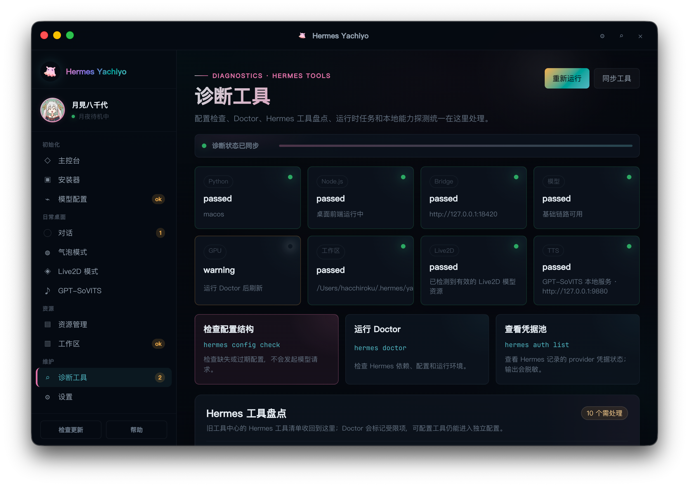This screenshot has width=689, height=487.
Task: Click the green dot beside 诊断状态已同步
Action: tap(204, 146)
